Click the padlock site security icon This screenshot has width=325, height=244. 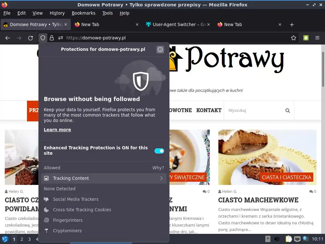(x=52, y=38)
